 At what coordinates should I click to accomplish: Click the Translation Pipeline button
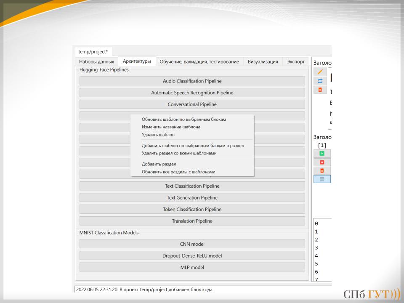pyautogui.click(x=192, y=221)
